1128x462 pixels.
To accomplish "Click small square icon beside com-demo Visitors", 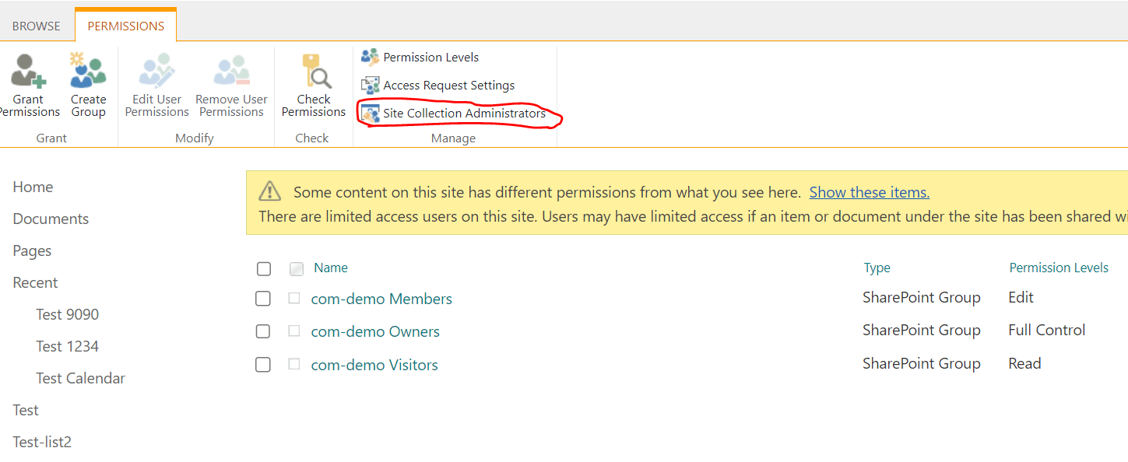I will point(294,363).
